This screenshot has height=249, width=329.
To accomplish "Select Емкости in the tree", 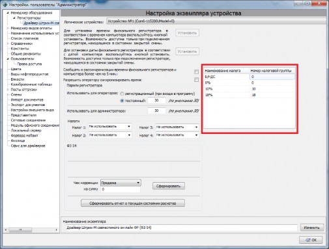I will [x=18, y=79].
